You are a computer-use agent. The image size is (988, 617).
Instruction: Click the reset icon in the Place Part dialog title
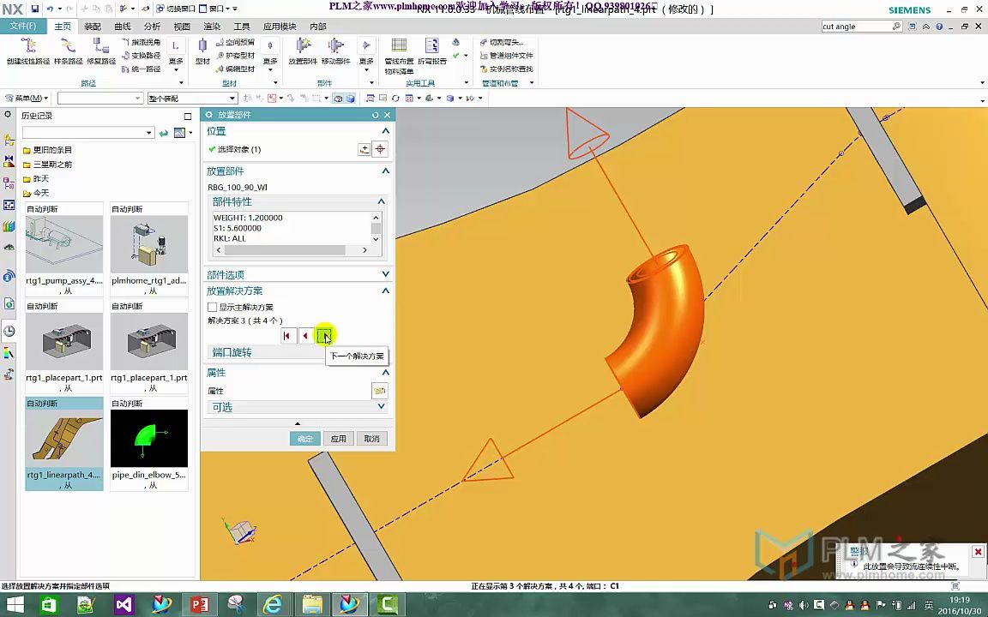(x=376, y=115)
